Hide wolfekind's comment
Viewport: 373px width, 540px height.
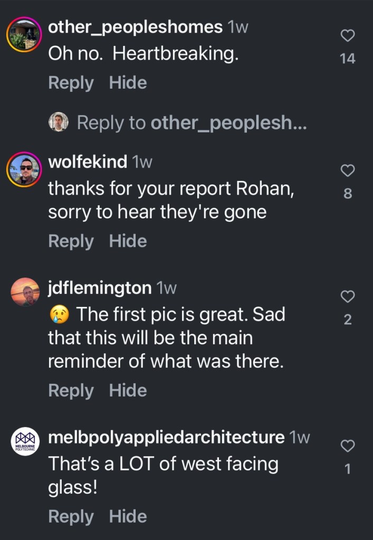tap(128, 241)
